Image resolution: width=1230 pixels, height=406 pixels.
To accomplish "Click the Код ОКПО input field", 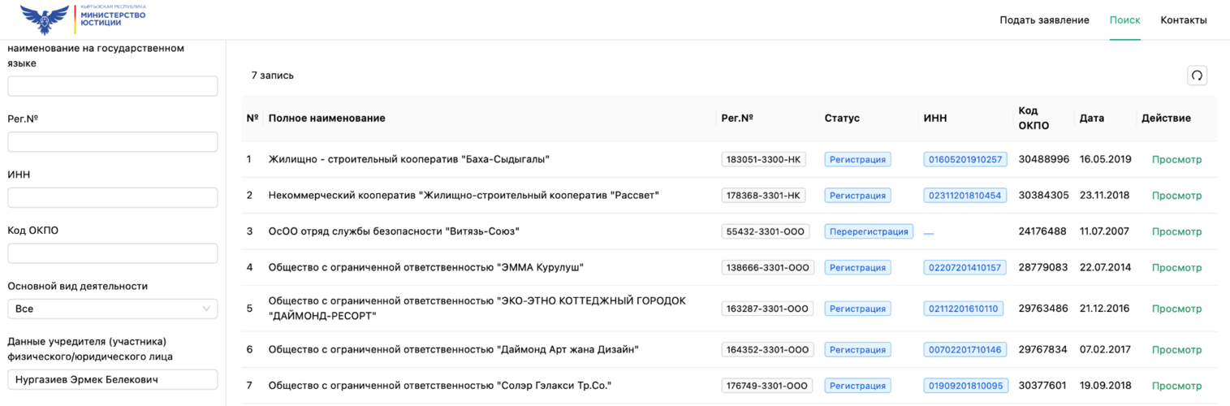I will click(113, 253).
